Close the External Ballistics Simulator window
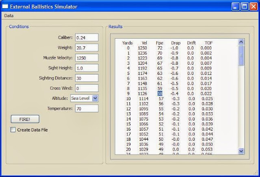260x177 pixels. coord(253,7)
